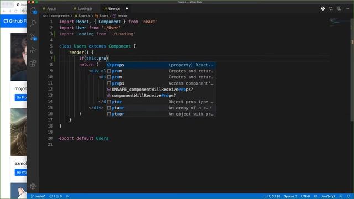Click the unsaved dot on Users.js tab
This screenshot has width=354, height=199.
127,9
